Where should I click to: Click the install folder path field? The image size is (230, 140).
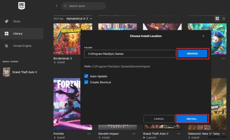(x=130, y=54)
